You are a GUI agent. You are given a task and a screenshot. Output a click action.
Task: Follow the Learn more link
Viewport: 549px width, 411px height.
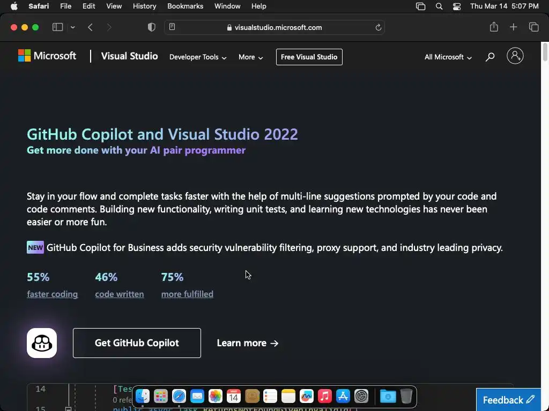click(x=248, y=343)
